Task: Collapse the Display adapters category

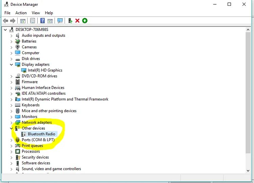Action: [x=11, y=65]
